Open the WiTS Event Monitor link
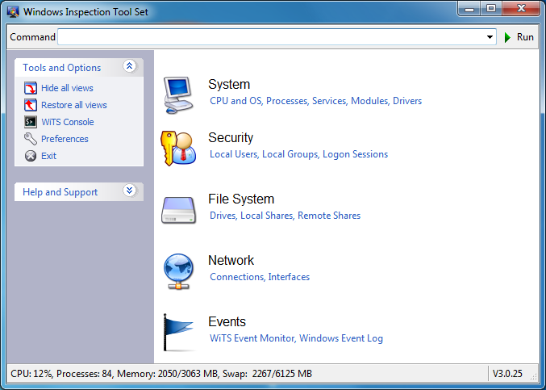546x390 pixels. point(252,338)
